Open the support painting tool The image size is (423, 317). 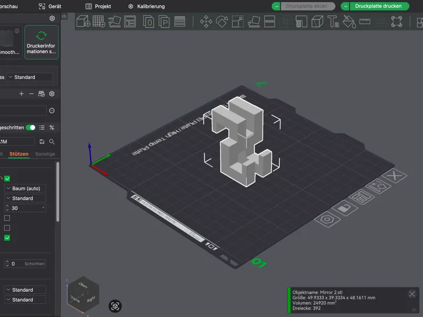(301, 22)
